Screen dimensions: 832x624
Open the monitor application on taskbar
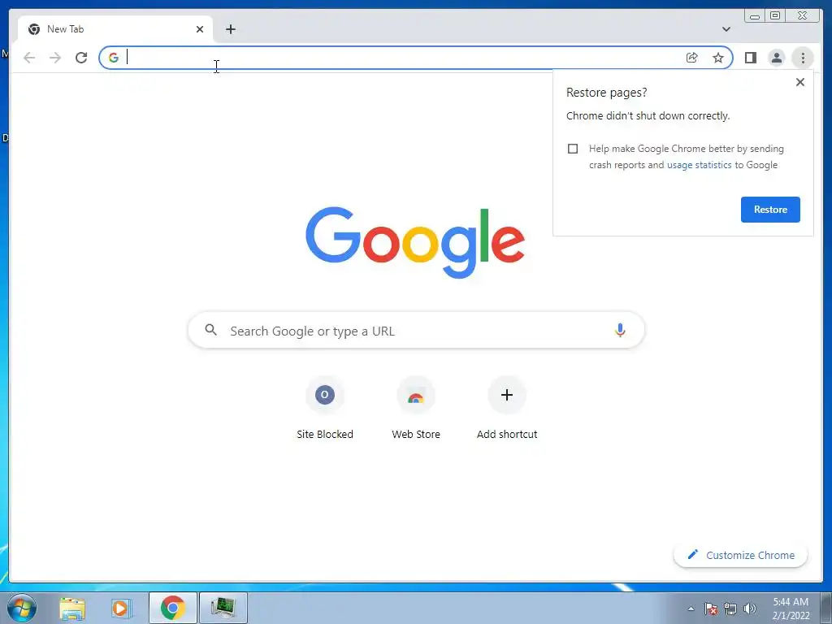tap(223, 608)
